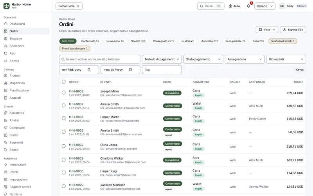Open order link #HH-9939
Screen dimensions: 313x196
76,91
